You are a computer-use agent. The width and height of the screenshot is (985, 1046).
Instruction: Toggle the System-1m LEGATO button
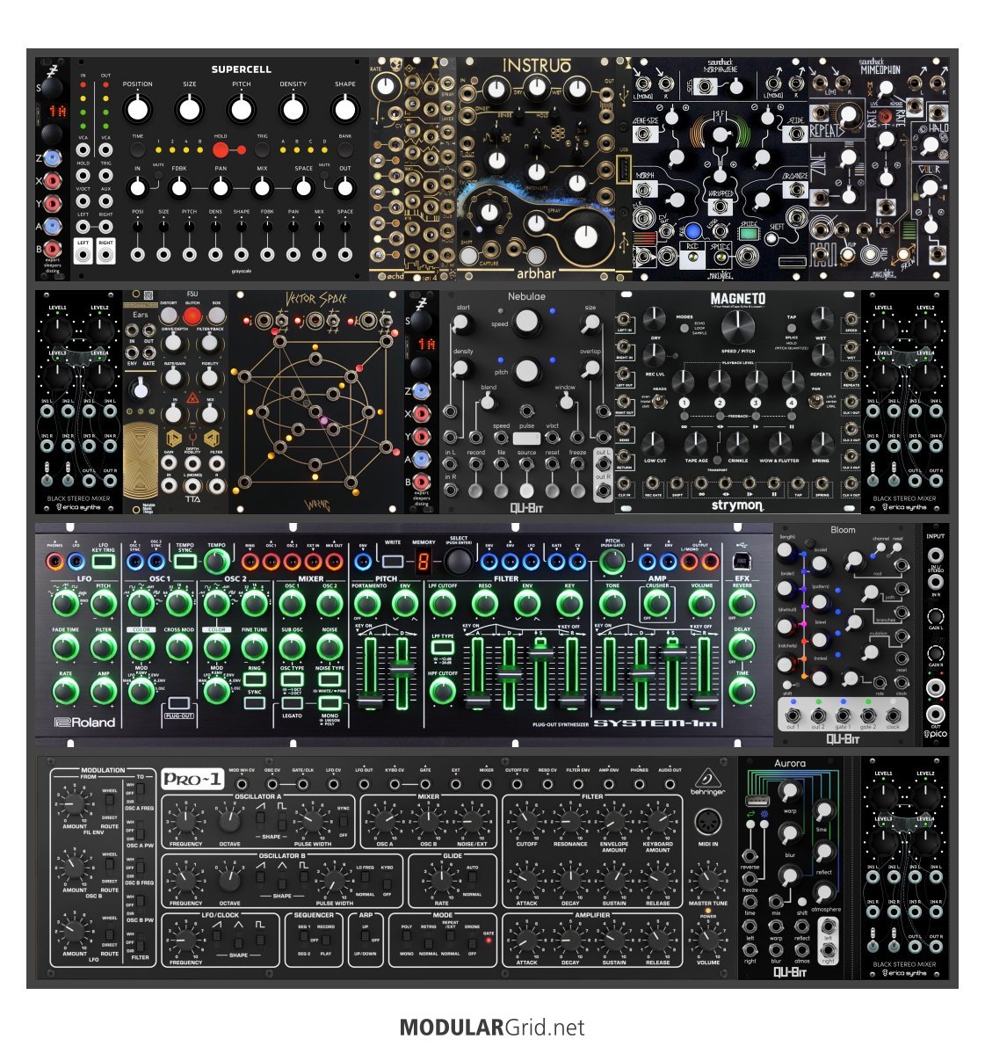pos(292,702)
